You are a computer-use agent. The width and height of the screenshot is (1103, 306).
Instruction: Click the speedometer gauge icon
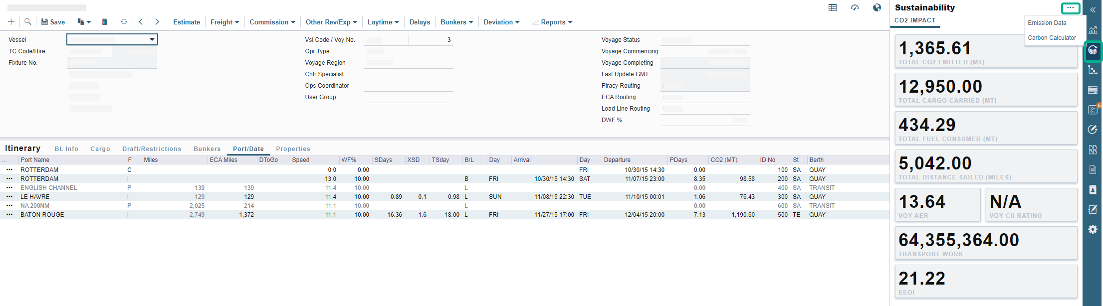pyautogui.click(x=855, y=7)
